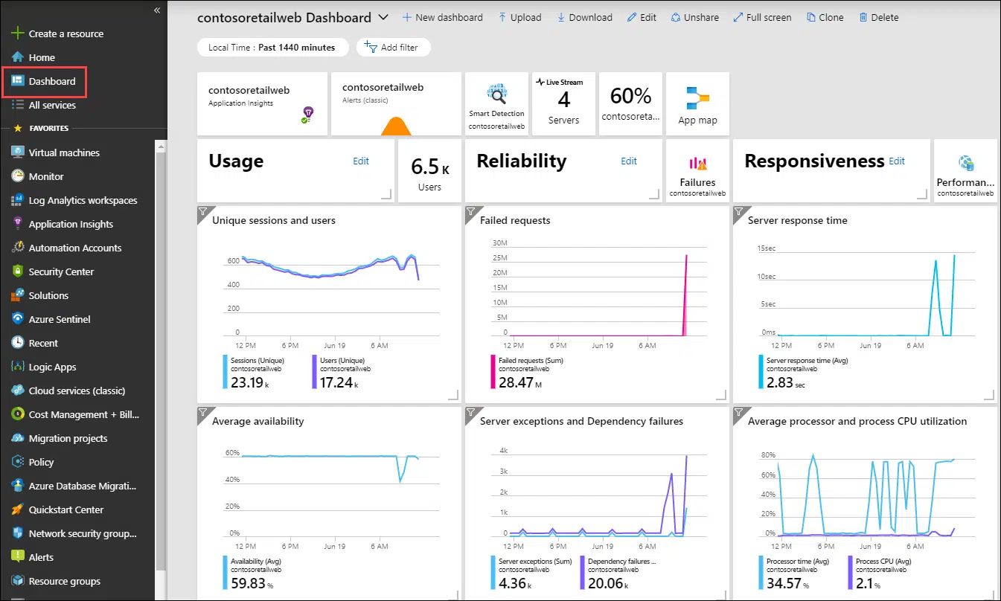
Task: Open Virtual machines from the favorites sidebar
Action: (x=65, y=152)
